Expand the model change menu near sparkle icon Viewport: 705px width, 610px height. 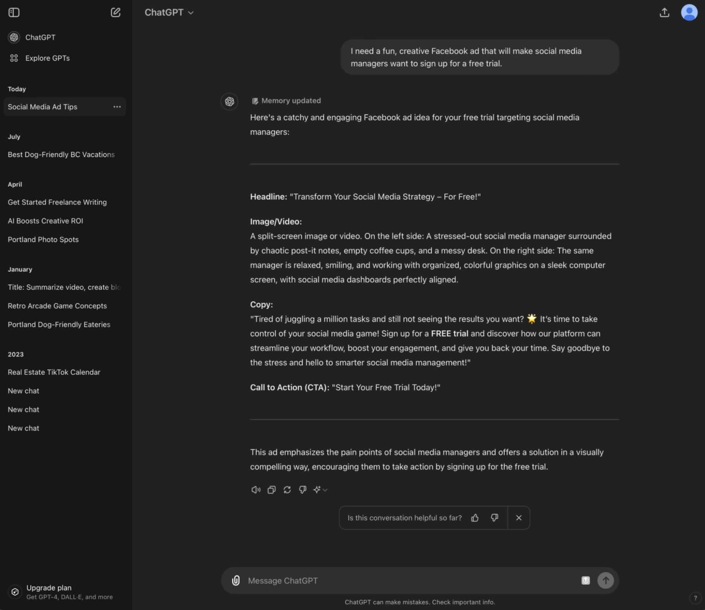(x=320, y=490)
